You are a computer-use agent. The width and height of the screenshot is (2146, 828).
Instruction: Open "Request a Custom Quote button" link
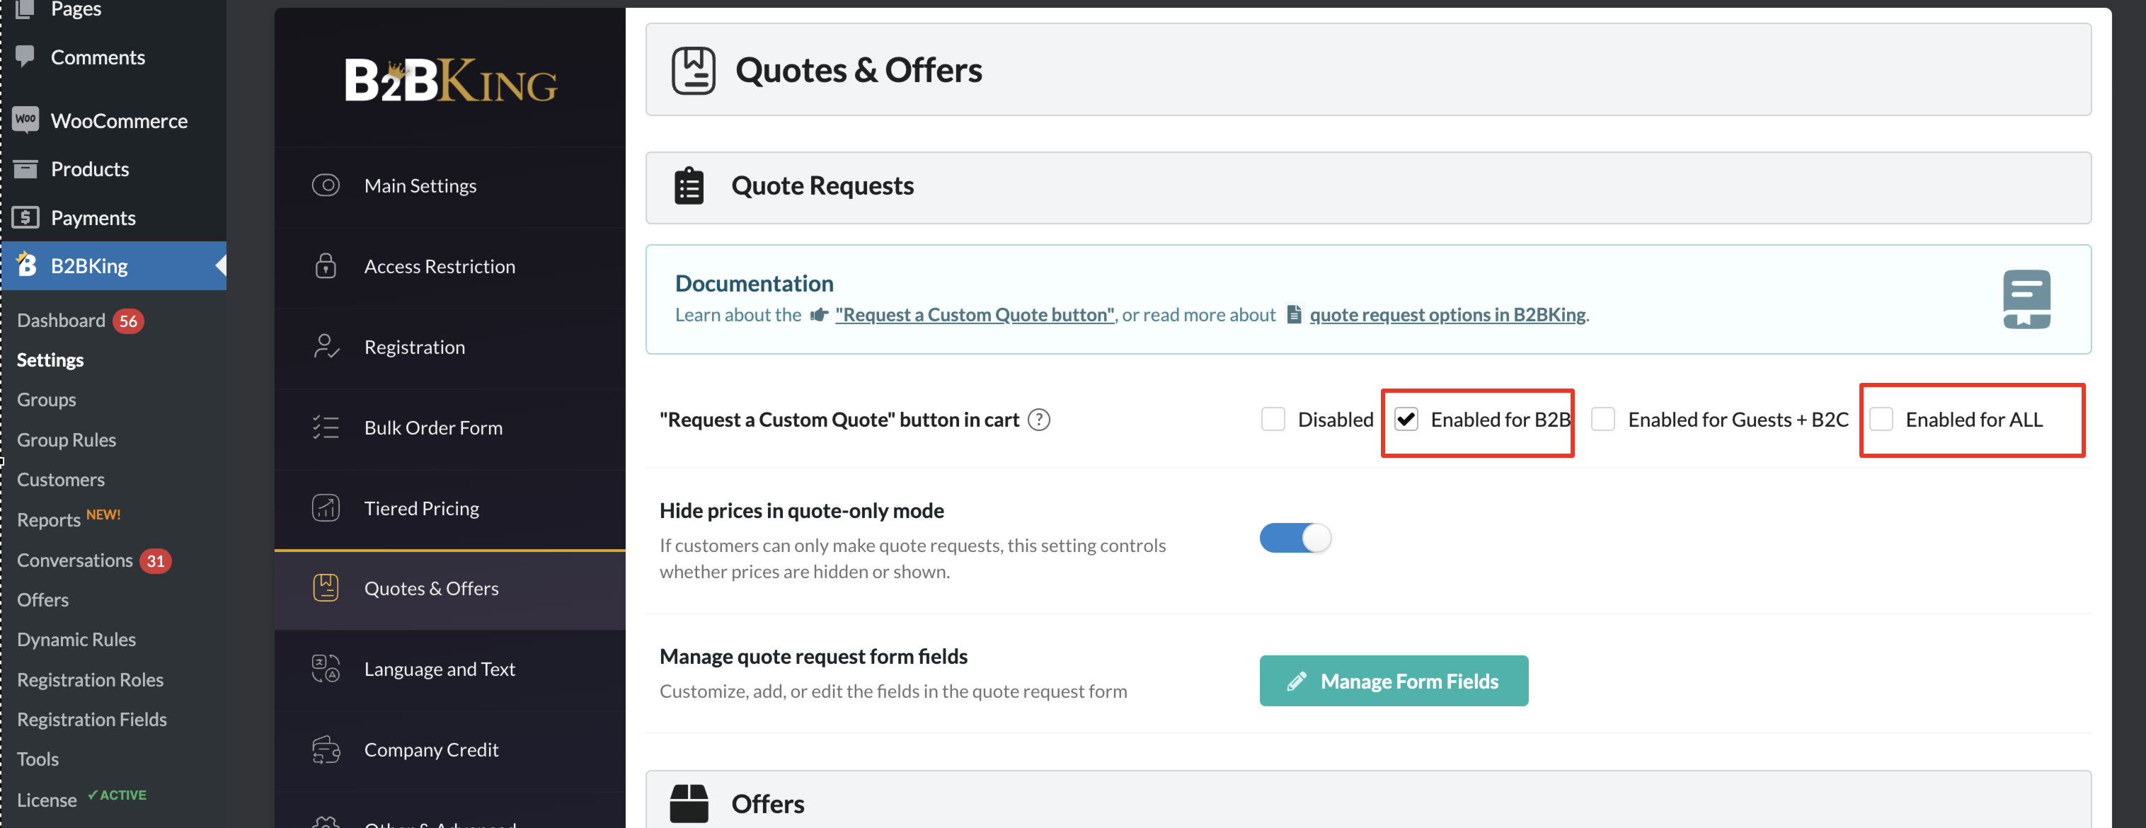pyautogui.click(x=975, y=315)
